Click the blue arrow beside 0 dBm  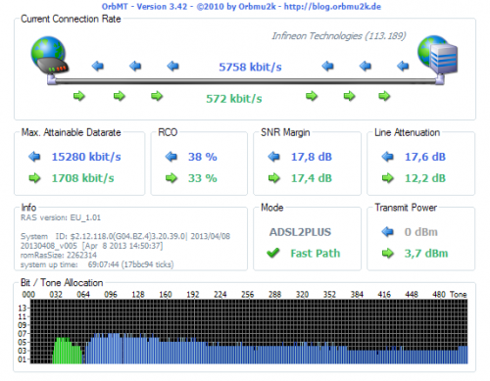[x=387, y=232]
